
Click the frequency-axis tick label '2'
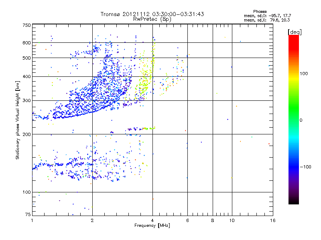[x=92, y=220]
